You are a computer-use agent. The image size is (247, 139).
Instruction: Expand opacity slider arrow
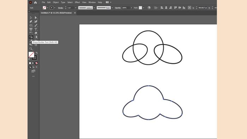pyautogui.click(x=131, y=8)
